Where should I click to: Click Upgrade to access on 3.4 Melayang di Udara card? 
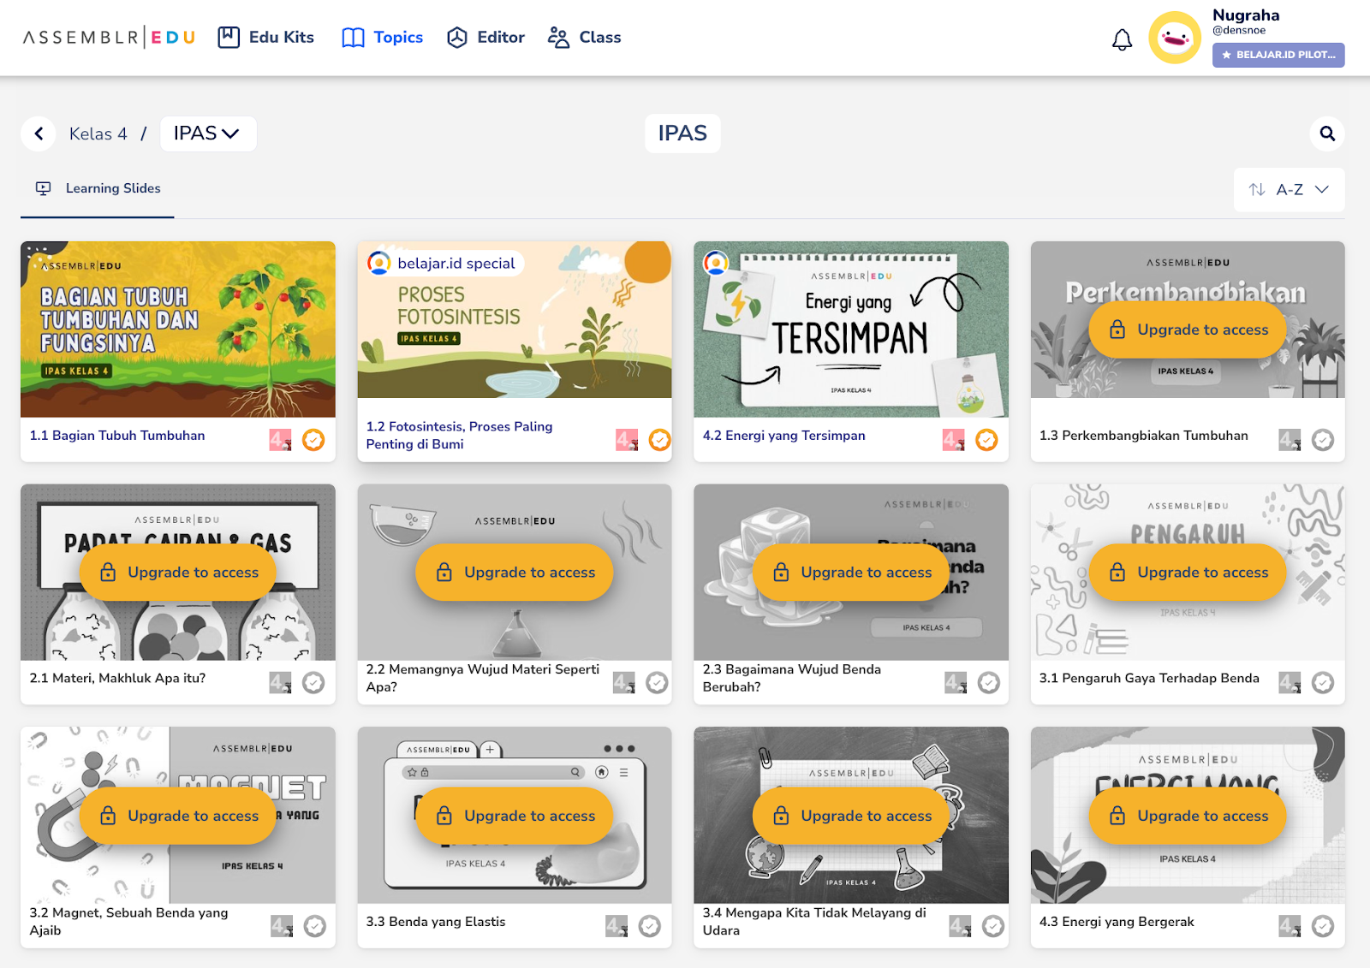click(851, 816)
